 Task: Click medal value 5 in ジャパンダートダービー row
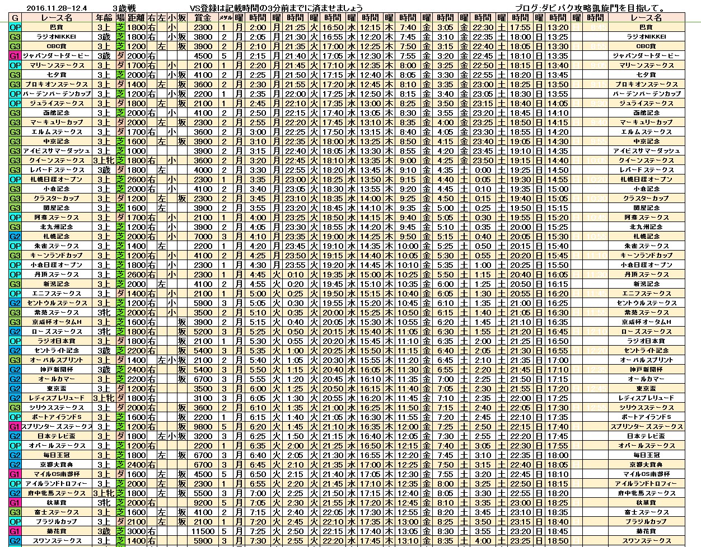point(225,56)
